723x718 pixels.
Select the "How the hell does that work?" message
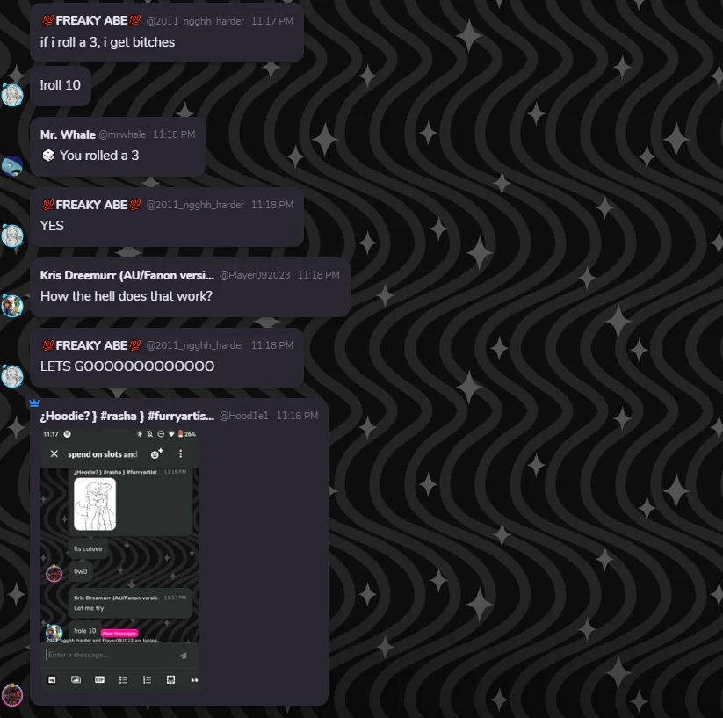pos(127,296)
